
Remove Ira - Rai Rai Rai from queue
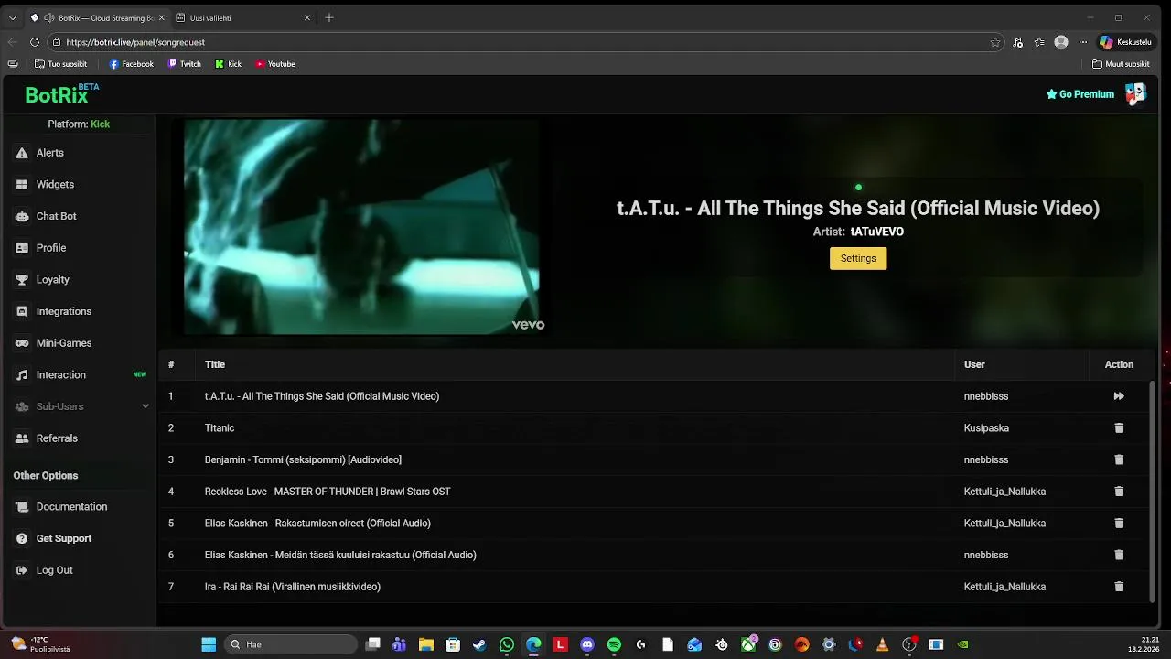tap(1118, 587)
